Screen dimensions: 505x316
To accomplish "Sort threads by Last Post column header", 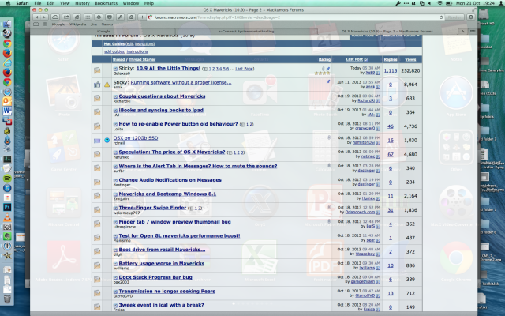I will click(354, 59).
